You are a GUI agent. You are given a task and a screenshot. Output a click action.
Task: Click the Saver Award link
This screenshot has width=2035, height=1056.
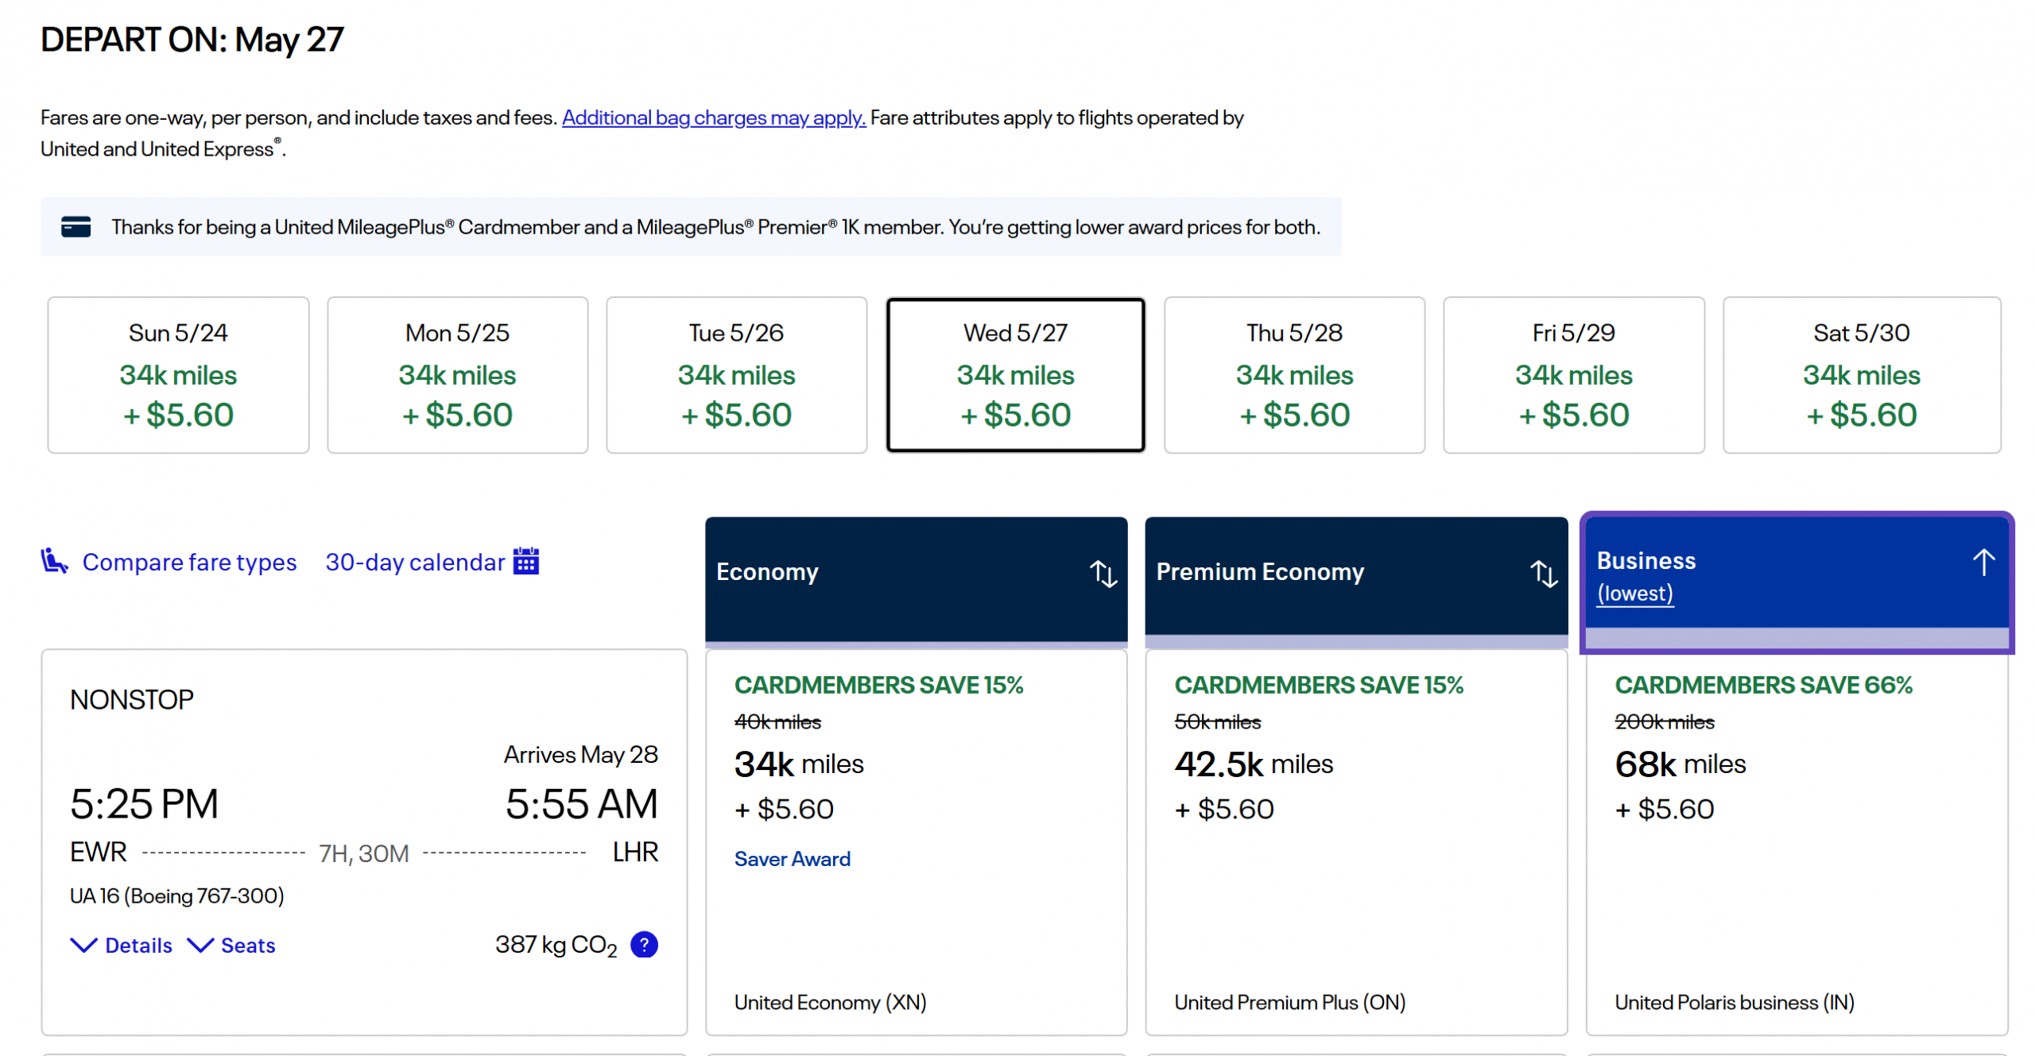click(x=792, y=858)
